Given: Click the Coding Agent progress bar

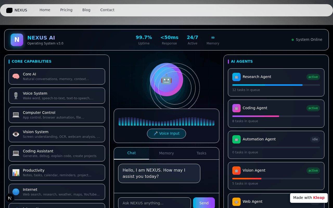Looking at the screenshot, I should 276,116.
